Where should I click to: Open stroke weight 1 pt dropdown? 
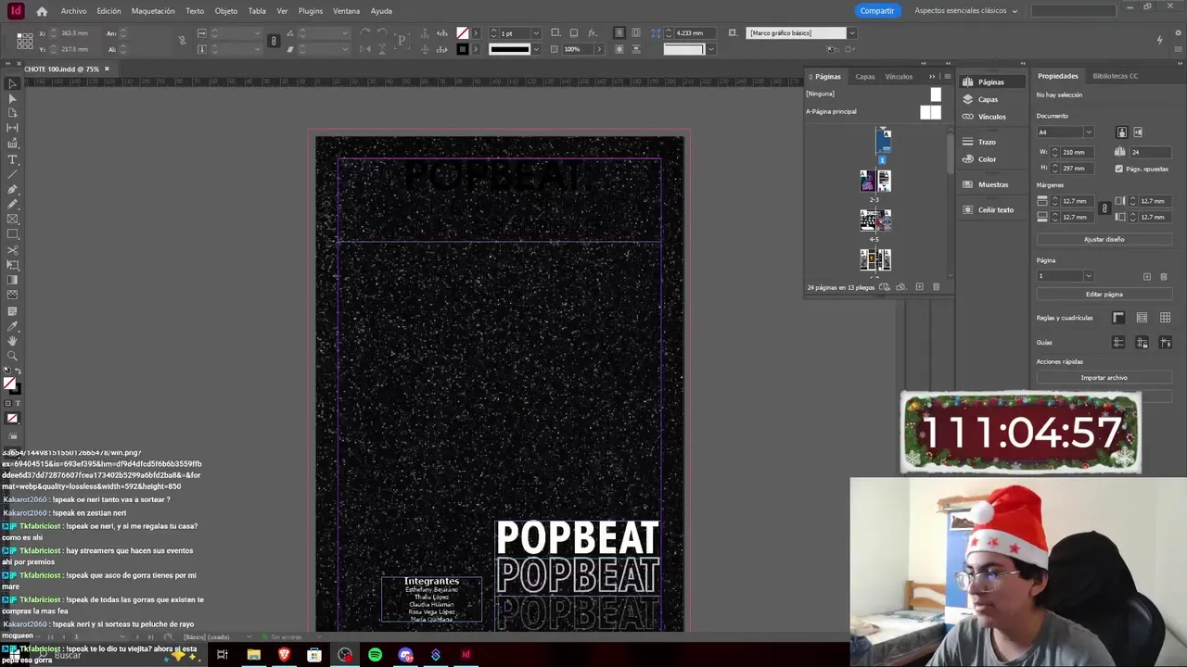tap(536, 33)
